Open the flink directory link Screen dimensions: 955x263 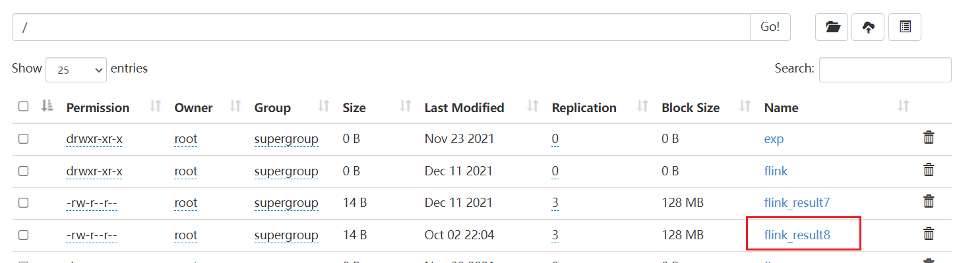point(776,171)
